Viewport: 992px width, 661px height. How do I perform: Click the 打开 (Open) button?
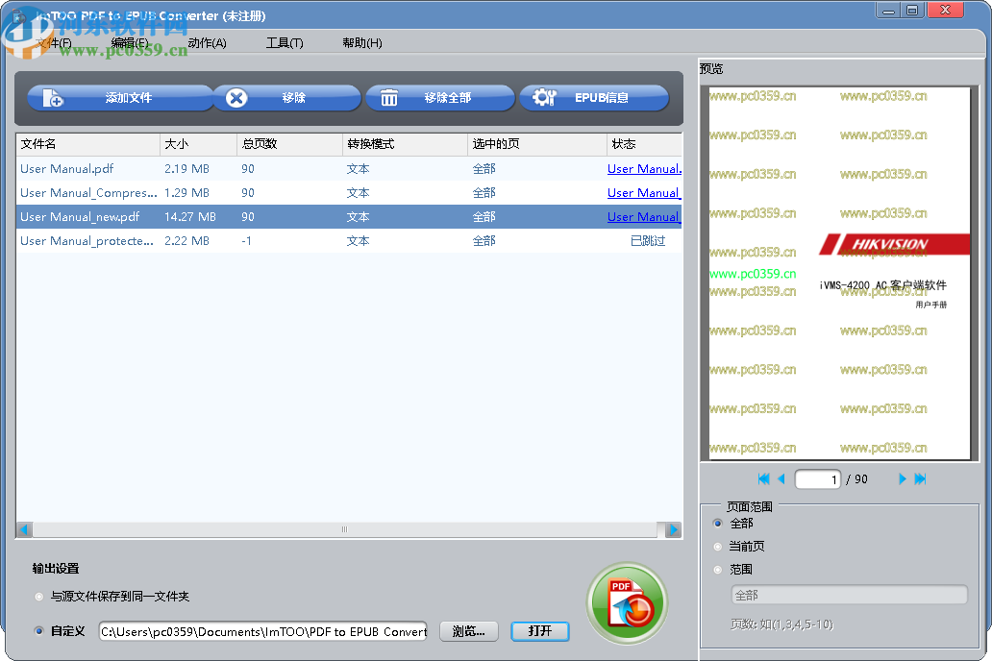coord(541,631)
